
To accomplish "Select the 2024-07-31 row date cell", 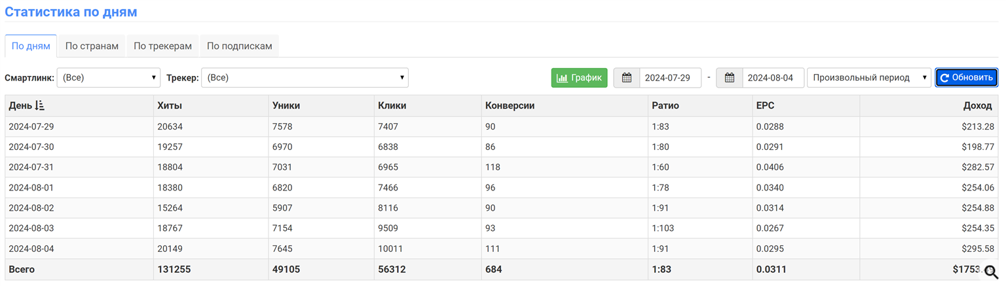I will (31, 167).
